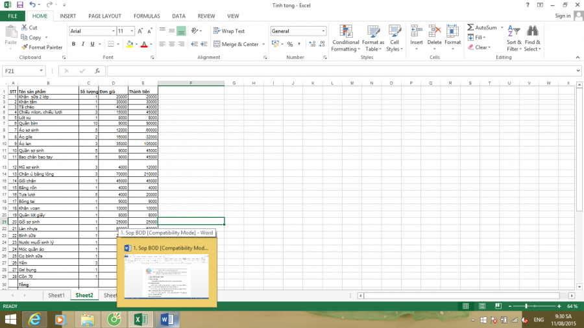Switch to the Sheet1 worksheet tab
The image size is (584, 328).
point(56,296)
